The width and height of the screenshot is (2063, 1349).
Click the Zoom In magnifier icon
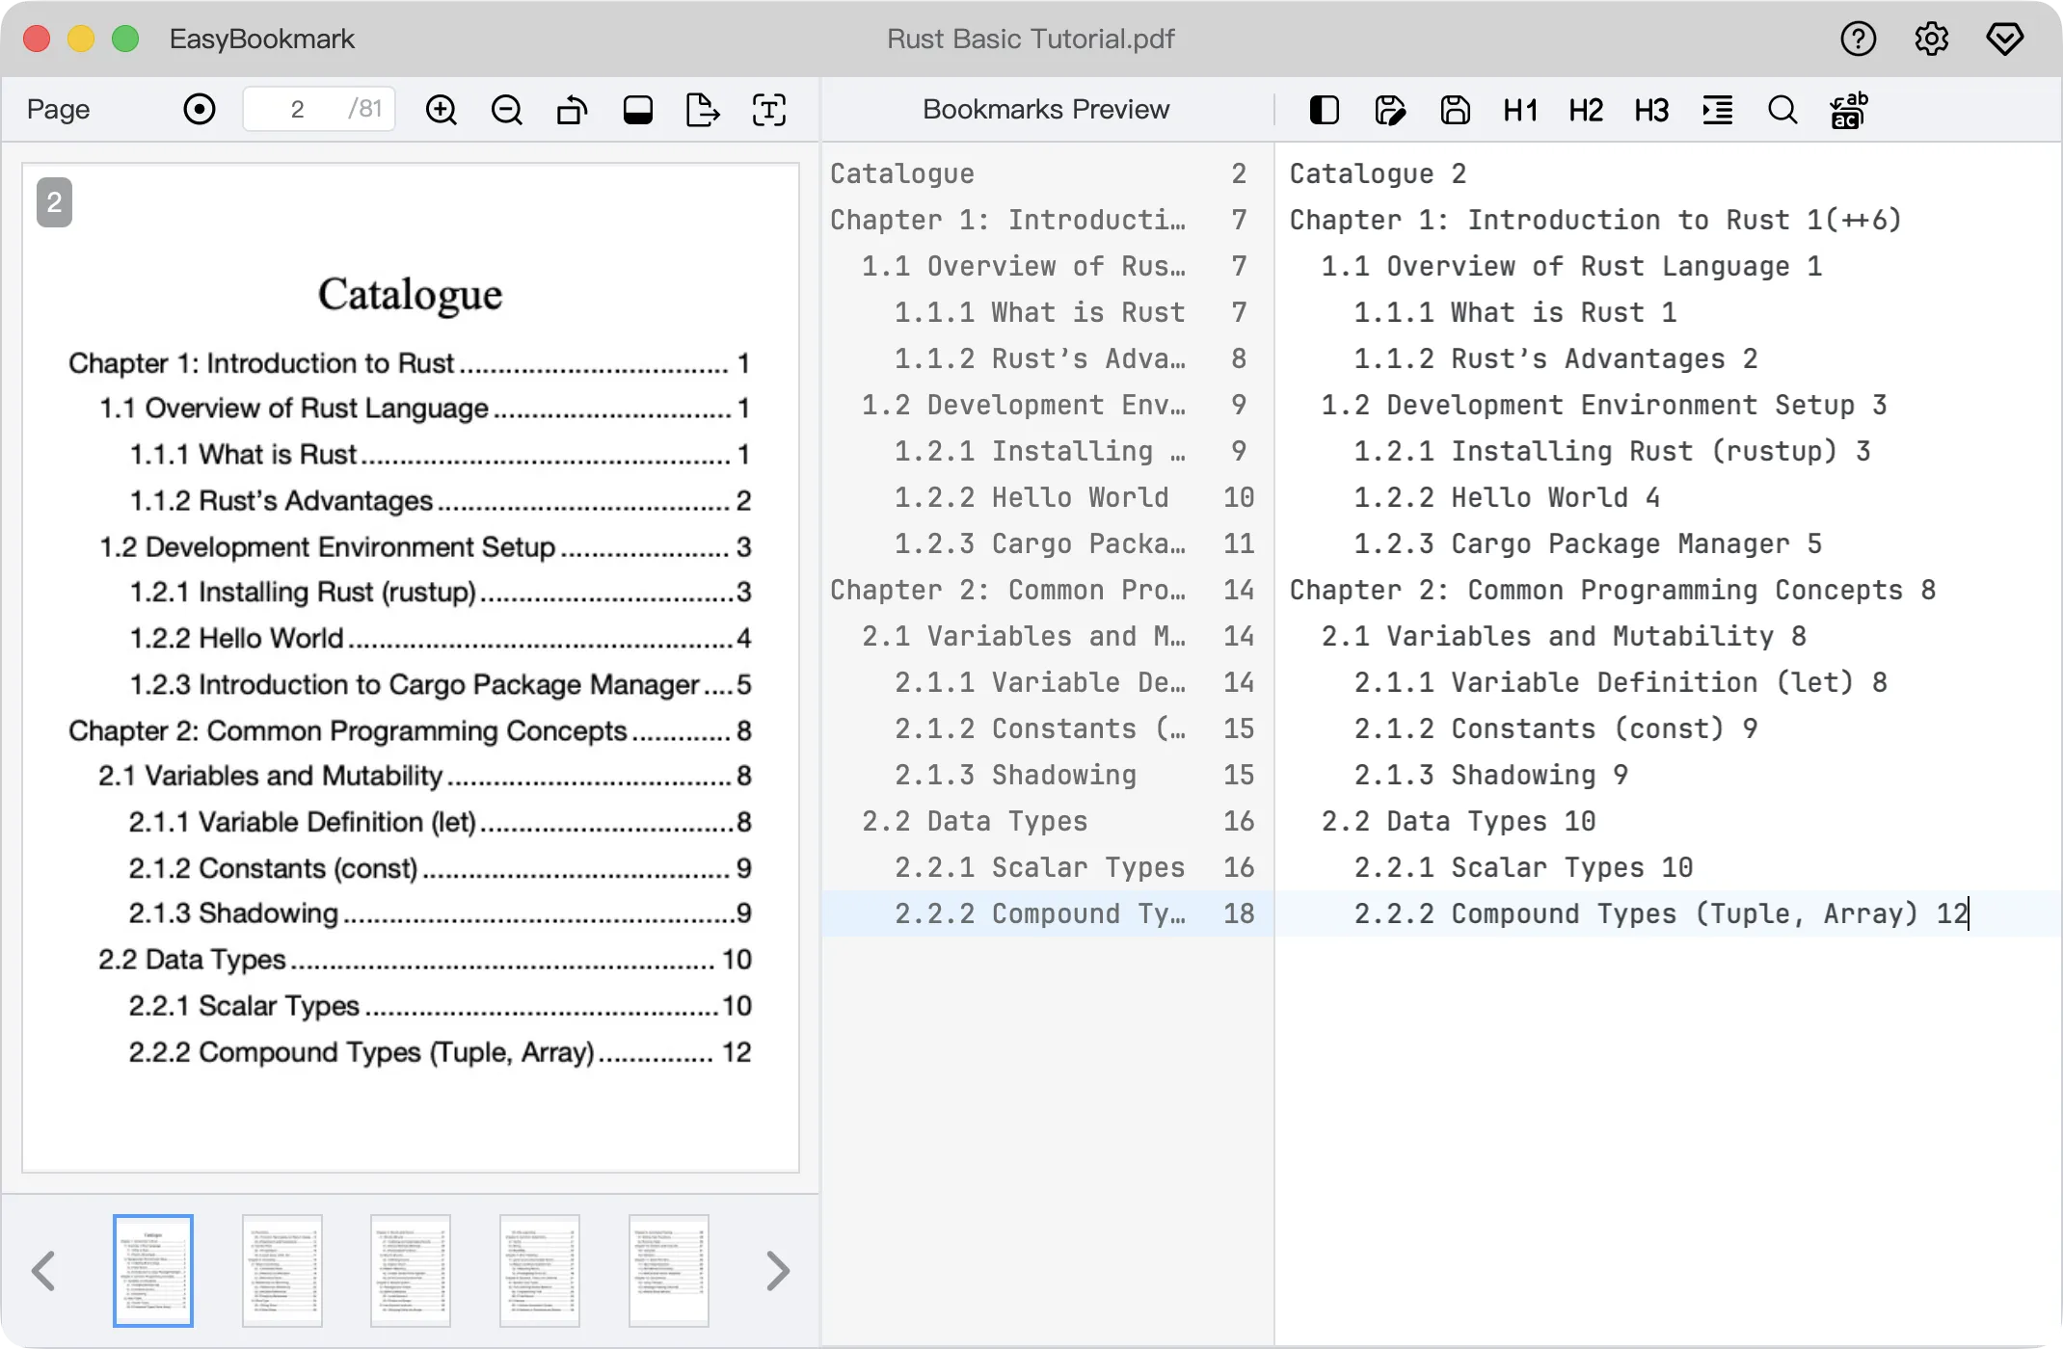pos(442,109)
